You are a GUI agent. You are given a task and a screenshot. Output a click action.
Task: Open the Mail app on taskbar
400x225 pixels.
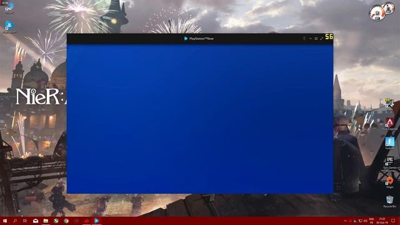(x=36, y=221)
